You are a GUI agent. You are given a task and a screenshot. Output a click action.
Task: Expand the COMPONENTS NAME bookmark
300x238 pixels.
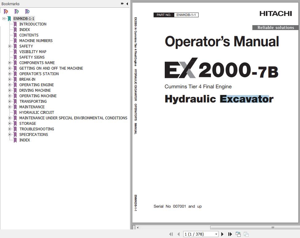click(10, 63)
